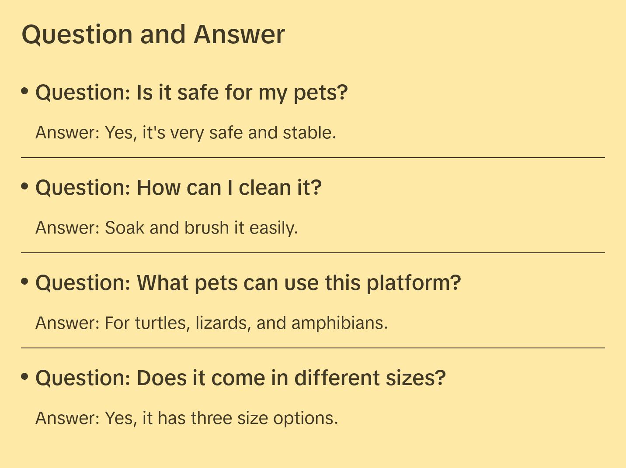Click the answer 'Yes, it has three size options.'

(x=187, y=418)
